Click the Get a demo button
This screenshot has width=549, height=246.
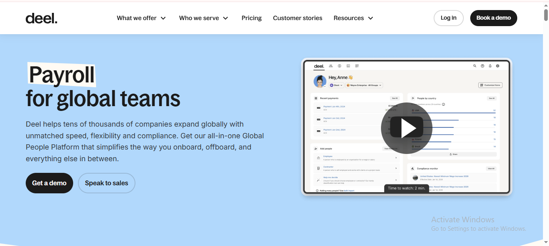tap(49, 183)
